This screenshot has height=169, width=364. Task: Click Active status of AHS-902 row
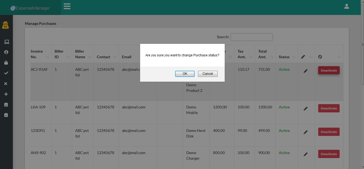(284, 153)
